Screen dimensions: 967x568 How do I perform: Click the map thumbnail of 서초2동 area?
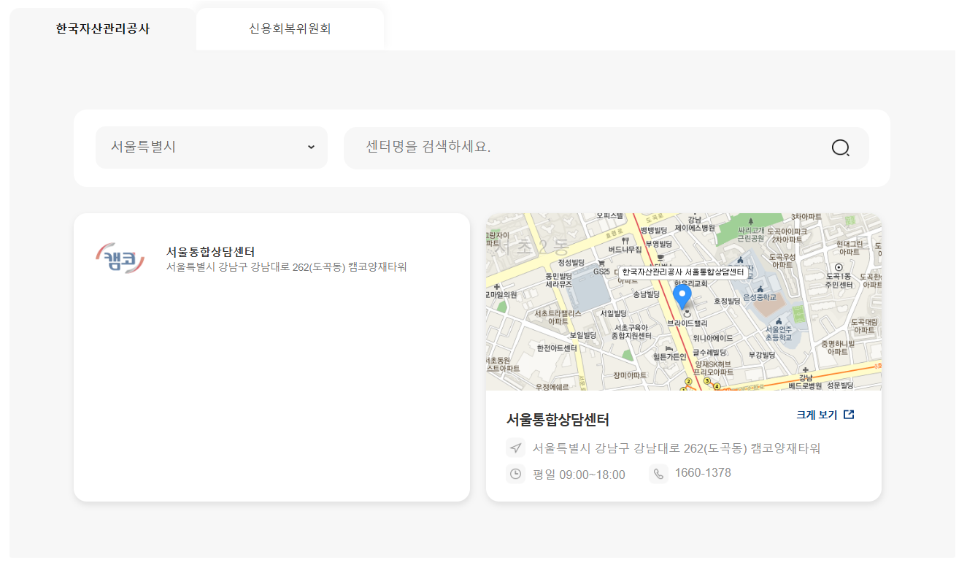(x=684, y=302)
